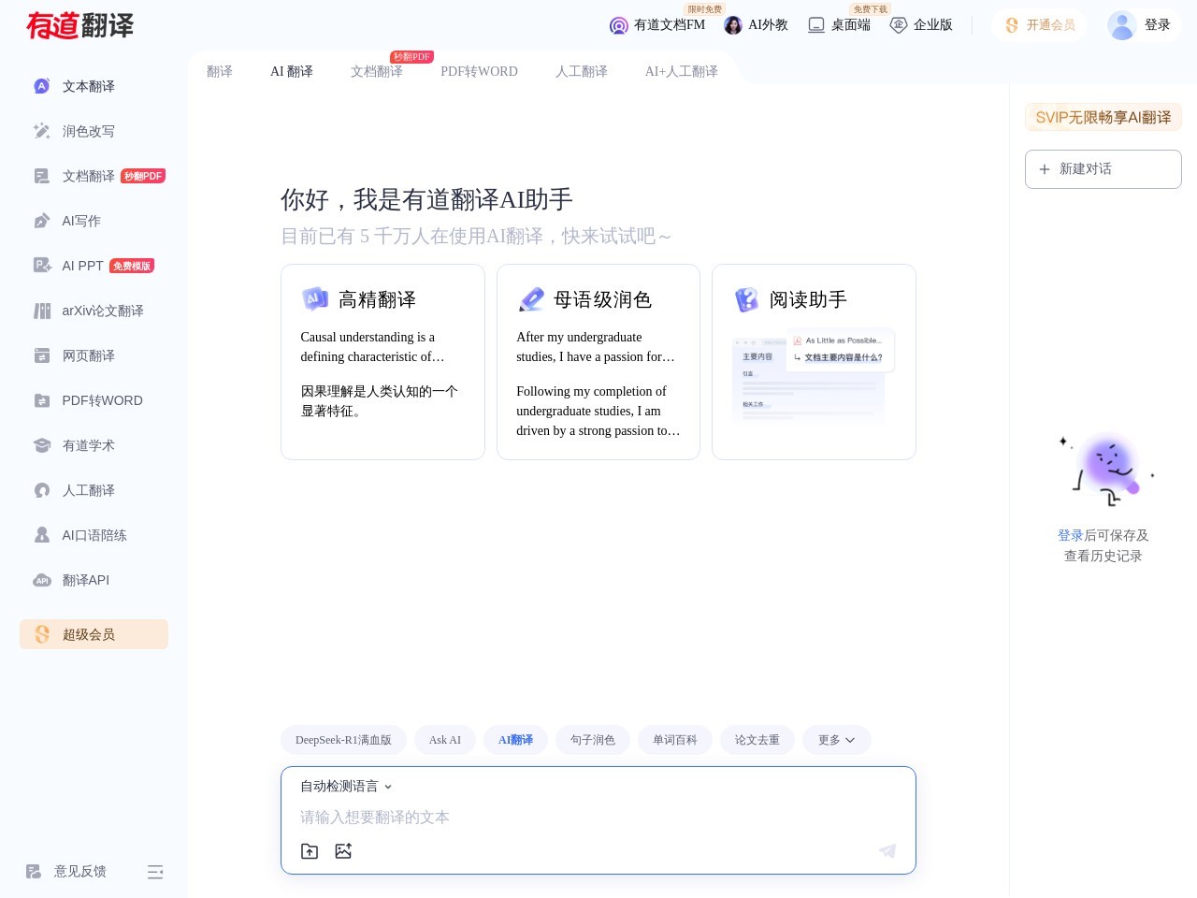
Task: Click the 超级会员 coin icon
Action: (42, 634)
